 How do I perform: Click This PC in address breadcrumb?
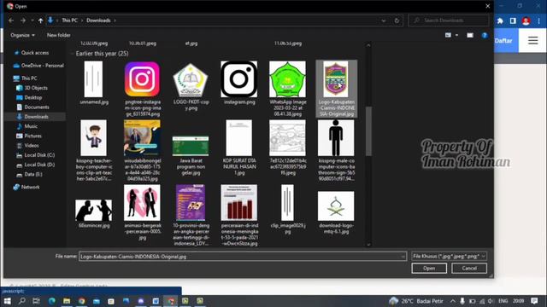click(x=69, y=20)
